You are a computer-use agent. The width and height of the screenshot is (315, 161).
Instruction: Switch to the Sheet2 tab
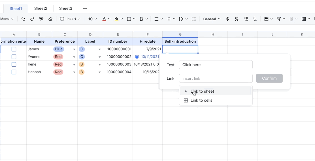tap(41, 8)
